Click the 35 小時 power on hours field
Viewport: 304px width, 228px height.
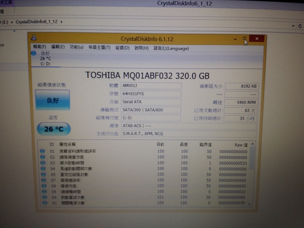pyautogui.click(x=240, y=119)
